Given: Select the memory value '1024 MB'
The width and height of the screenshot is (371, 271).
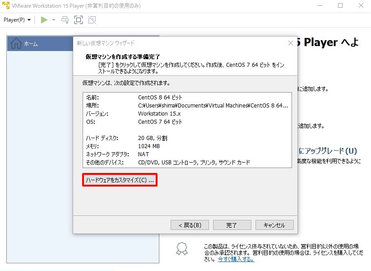Looking at the screenshot, I should [x=149, y=146].
